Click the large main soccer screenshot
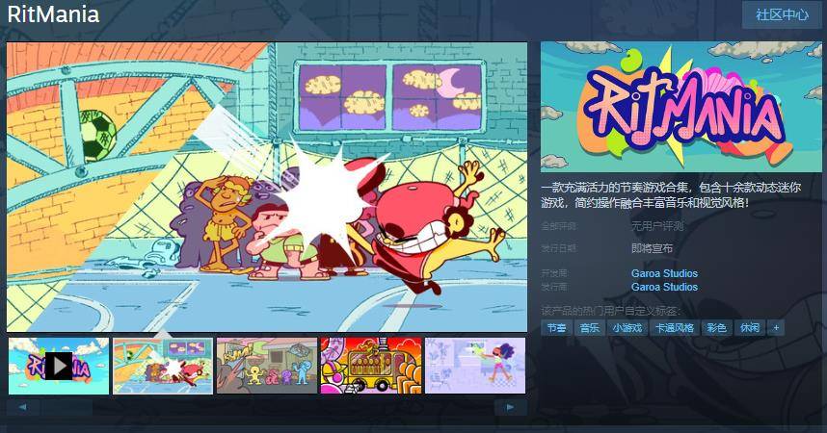This screenshot has width=827, height=433. pyautogui.click(x=267, y=187)
